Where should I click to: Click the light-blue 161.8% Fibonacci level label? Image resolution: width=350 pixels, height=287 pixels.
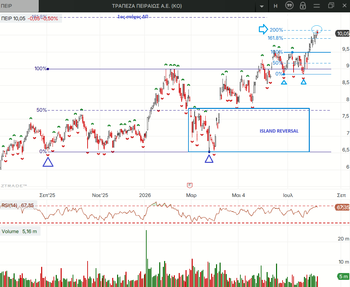tap(275, 38)
